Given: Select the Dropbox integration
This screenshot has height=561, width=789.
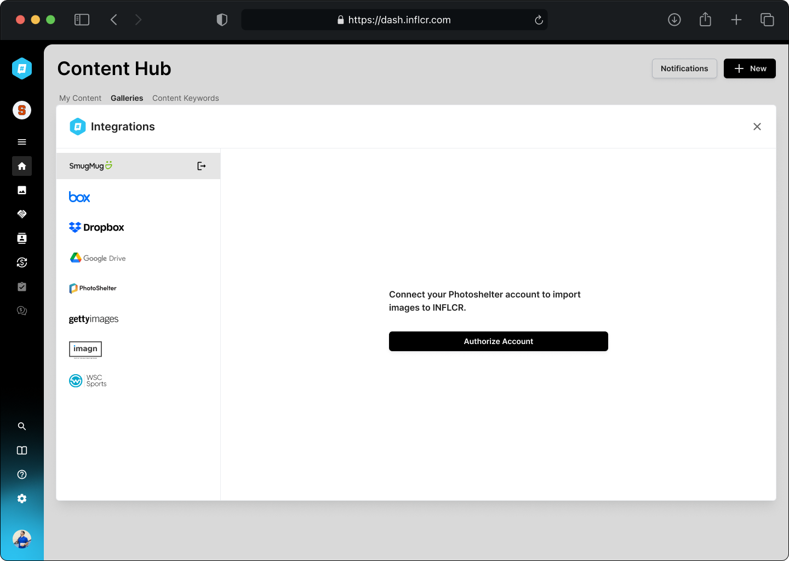Looking at the screenshot, I should click(96, 227).
